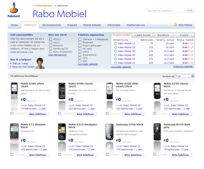Viewport: 204px width, 169px height.
Task: Click Kies telefoon for Nokia 6500 classic zwart
Action: click(85, 114)
